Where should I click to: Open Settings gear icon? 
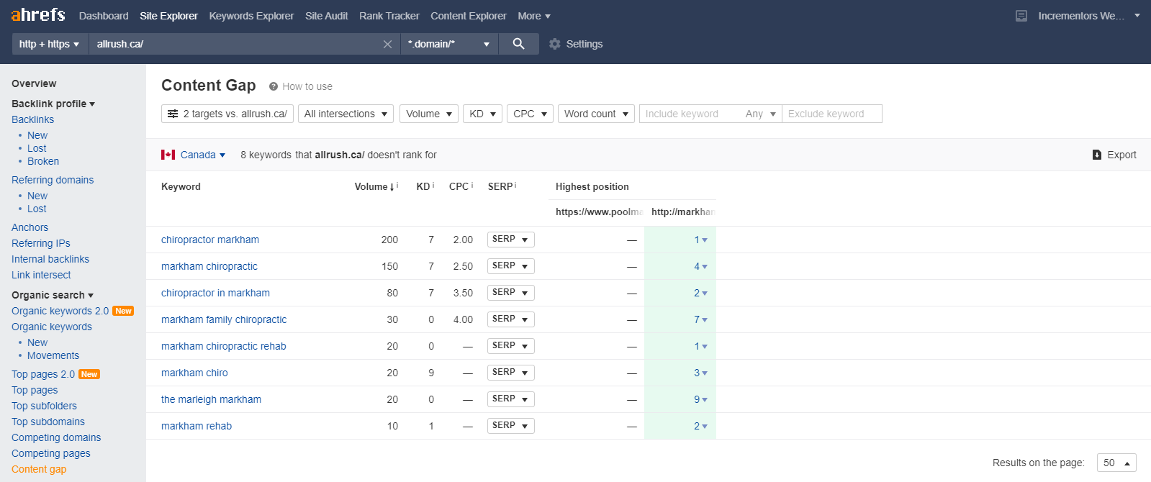coord(554,44)
